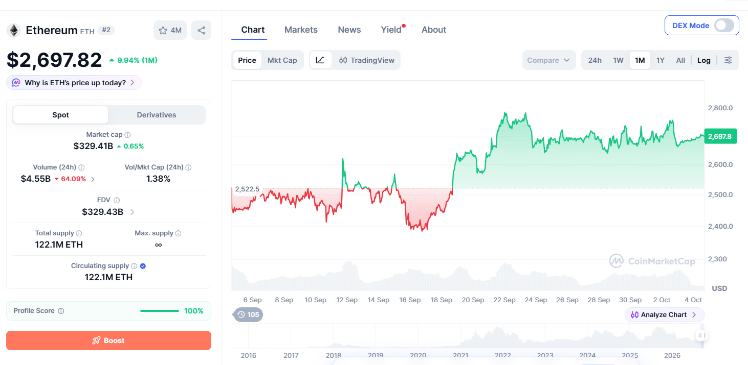Viewport: 748px width, 365px height.
Task: Click the $2,697.82 price heading
Action: 54,60
